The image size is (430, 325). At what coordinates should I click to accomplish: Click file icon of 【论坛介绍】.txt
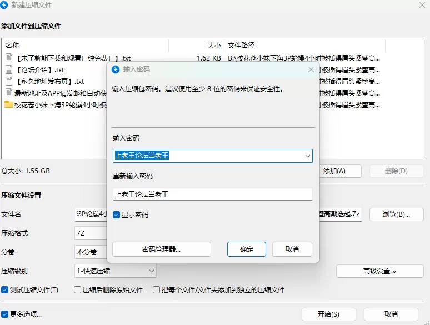pyautogui.click(x=9, y=69)
